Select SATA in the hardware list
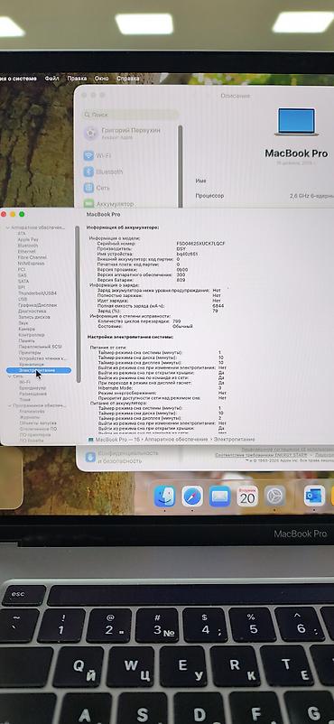Viewport: 334px width, 724px height. tap(23, 281)
